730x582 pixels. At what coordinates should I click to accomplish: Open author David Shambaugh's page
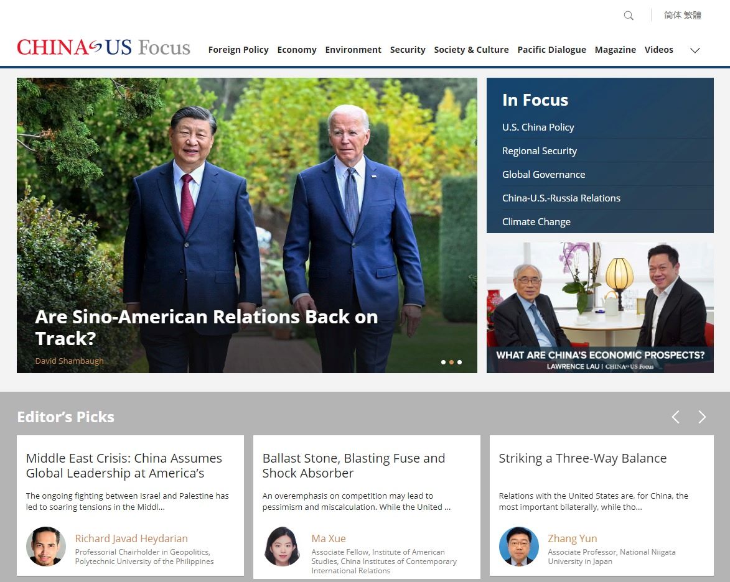coord(69,361)
